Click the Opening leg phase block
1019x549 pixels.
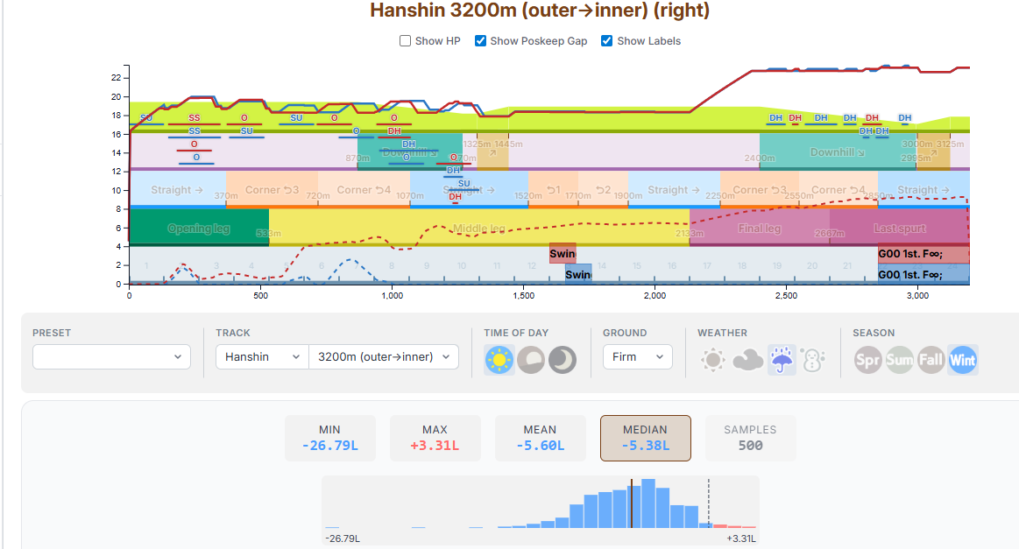[199, 228]
